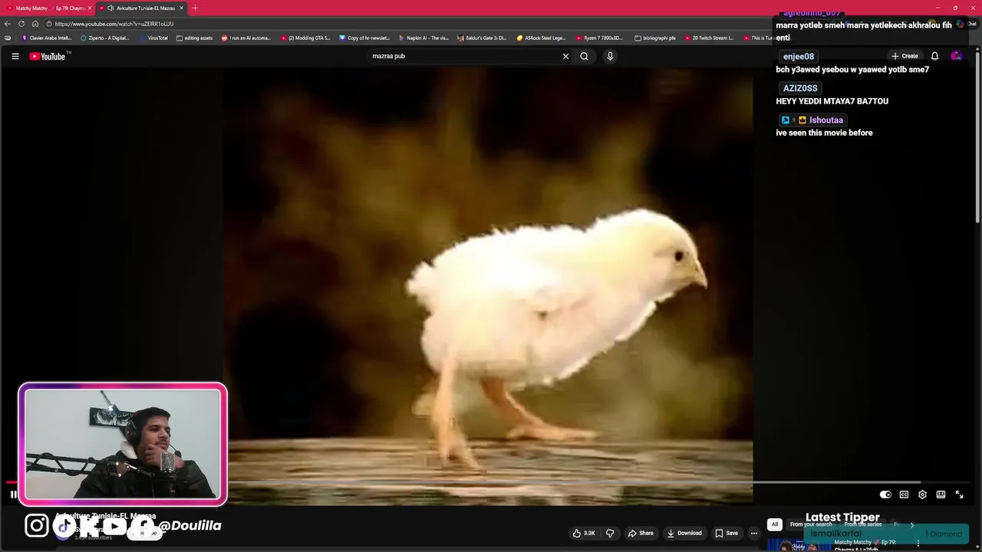Viewport: 982px width, 552px height.
Task: Open more actions three-dot menu
Action: point(754,533)
